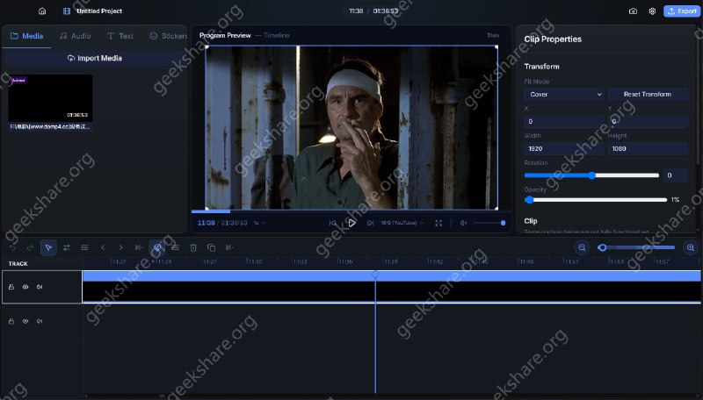
Task: Adjust the timeline zoom slider
Action: pos(636,247)
